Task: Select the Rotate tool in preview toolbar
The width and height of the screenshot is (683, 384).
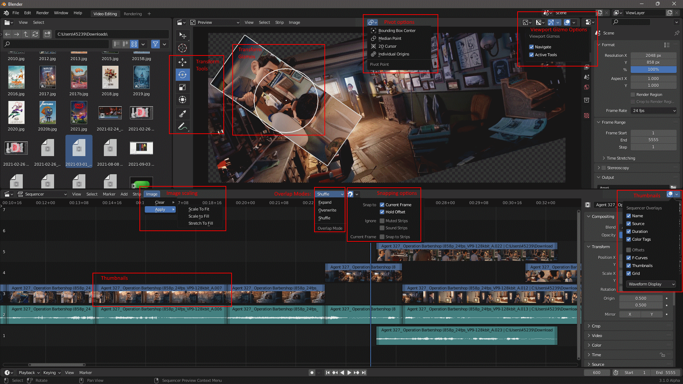Action: pos(182,75)
